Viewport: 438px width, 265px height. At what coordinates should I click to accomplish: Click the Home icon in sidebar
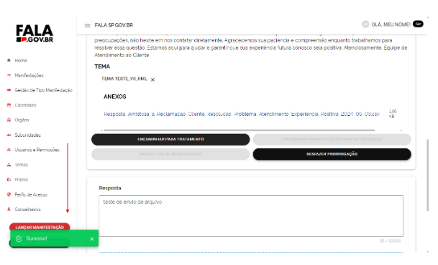coord(9,60)
